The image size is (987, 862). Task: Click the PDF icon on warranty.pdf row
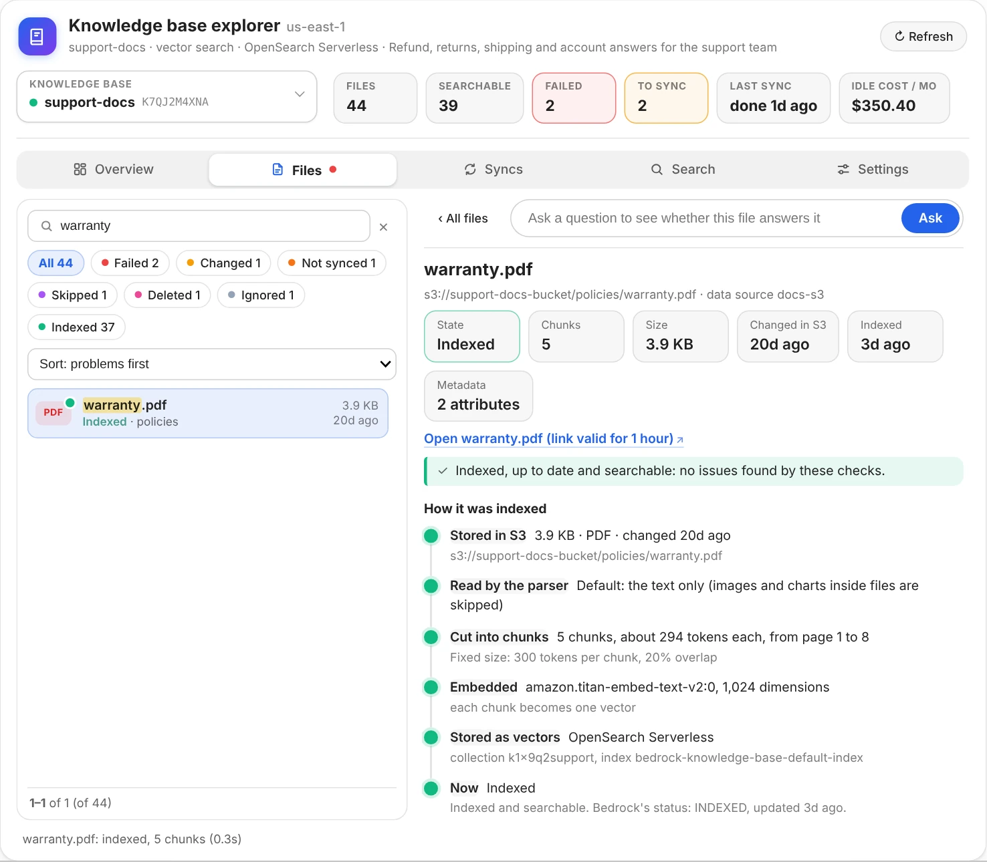point(53,413)
